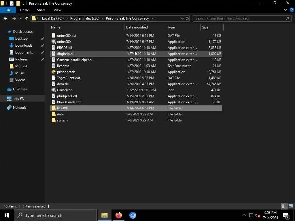
Task: Open the File menu
Action: (8, 10)
